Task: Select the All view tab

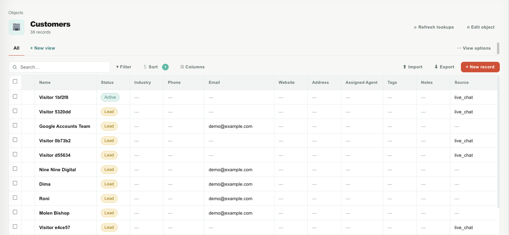Action: (16, 48)
